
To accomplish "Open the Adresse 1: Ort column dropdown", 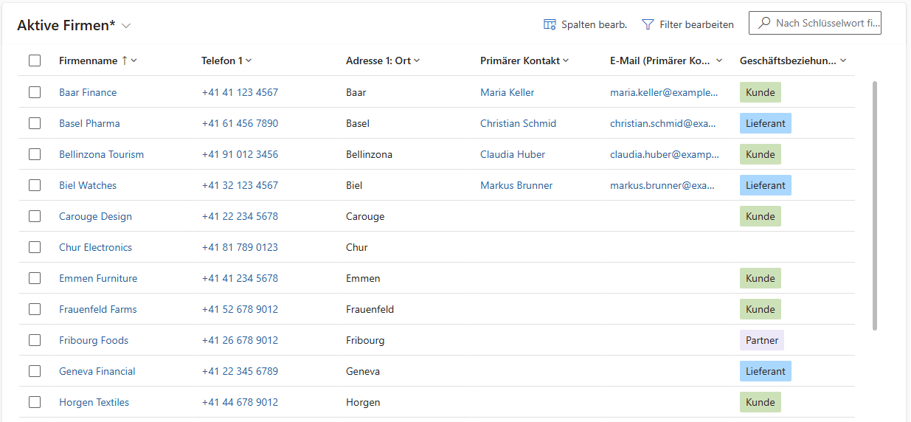I will (x=417, y=60).
